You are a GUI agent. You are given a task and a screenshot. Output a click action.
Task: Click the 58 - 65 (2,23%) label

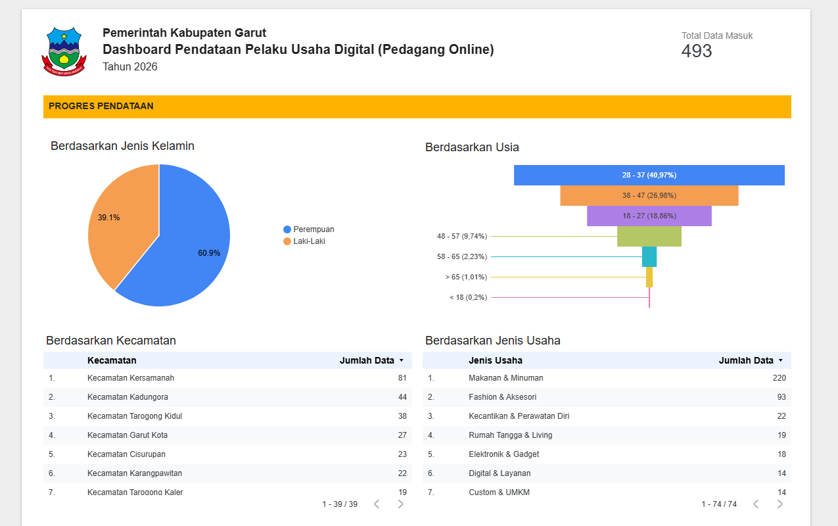pos(462,256)
